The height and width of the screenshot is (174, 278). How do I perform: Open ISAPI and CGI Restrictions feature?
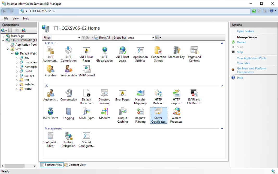click(x=194, y=97)
